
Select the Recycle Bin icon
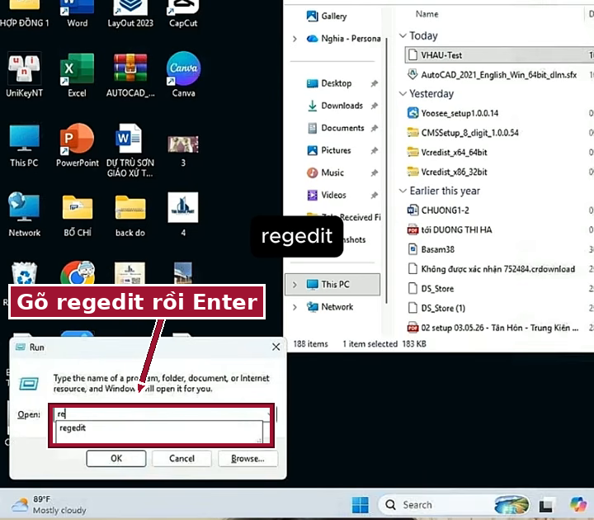coord(24,273)
